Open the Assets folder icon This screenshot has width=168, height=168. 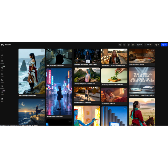click(2, 61)
